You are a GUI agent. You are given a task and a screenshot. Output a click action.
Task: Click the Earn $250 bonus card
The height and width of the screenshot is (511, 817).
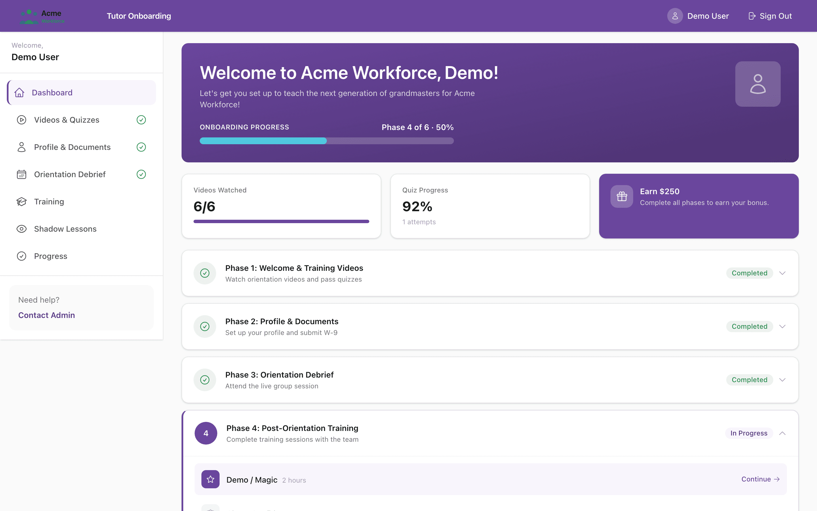(698, 206)
